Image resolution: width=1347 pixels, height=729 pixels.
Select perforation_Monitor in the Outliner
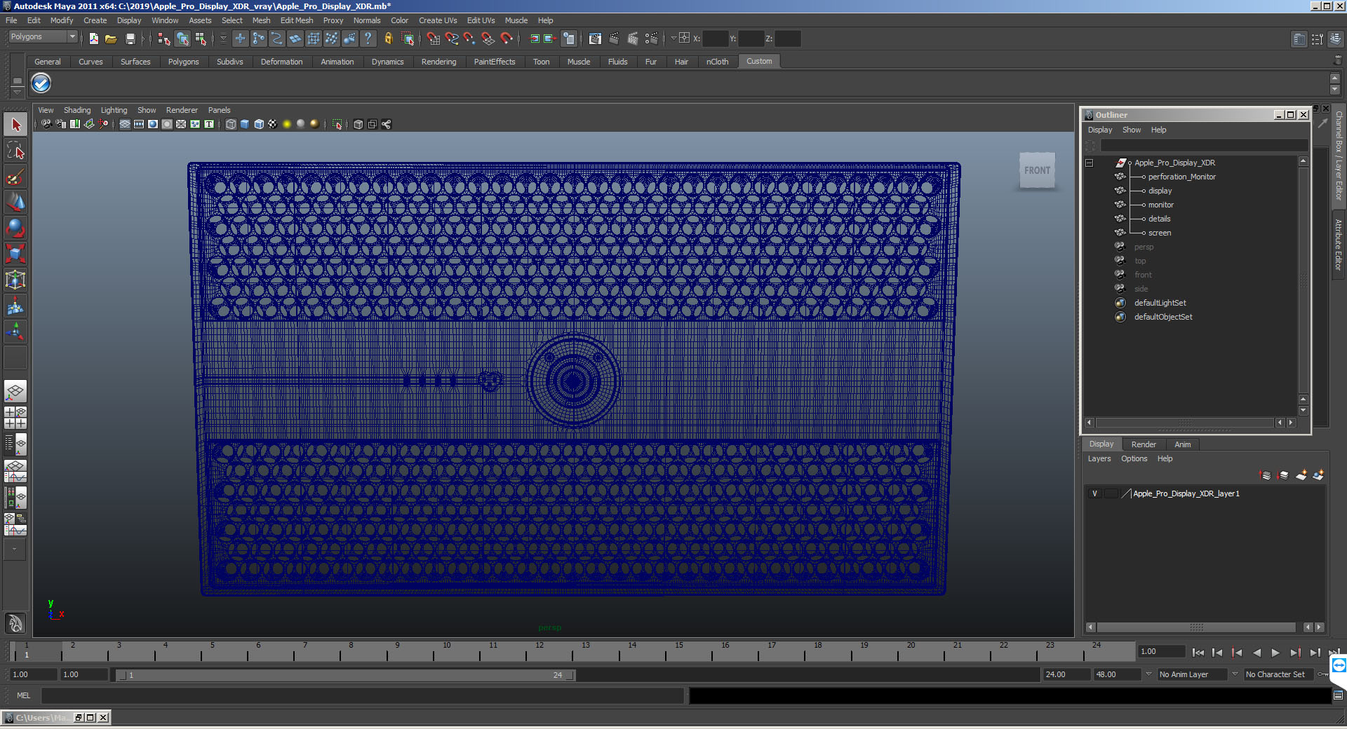pos(1181,177)
